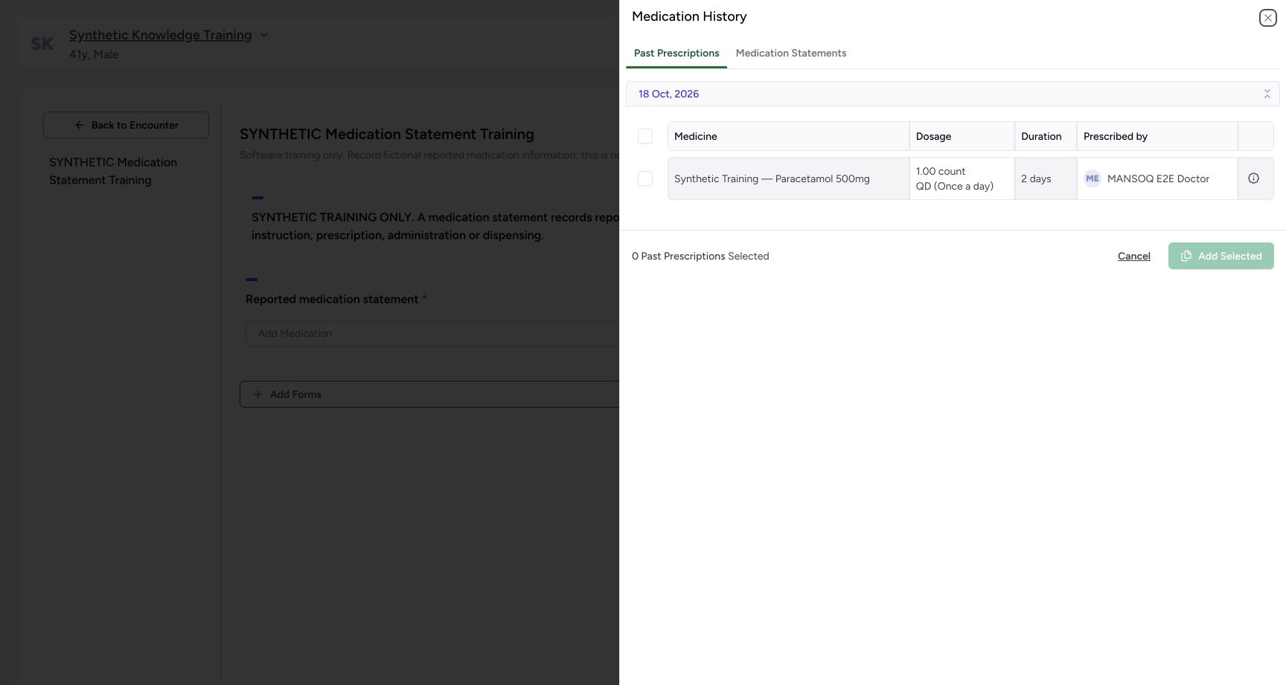Open Synthetic Knowledge Training patient dropdown chevron
This screenshot has width=1286, height=685.
point(263,35)
